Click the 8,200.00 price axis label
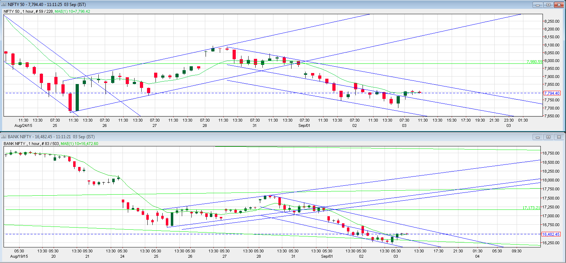 click(x=552, y=29)
